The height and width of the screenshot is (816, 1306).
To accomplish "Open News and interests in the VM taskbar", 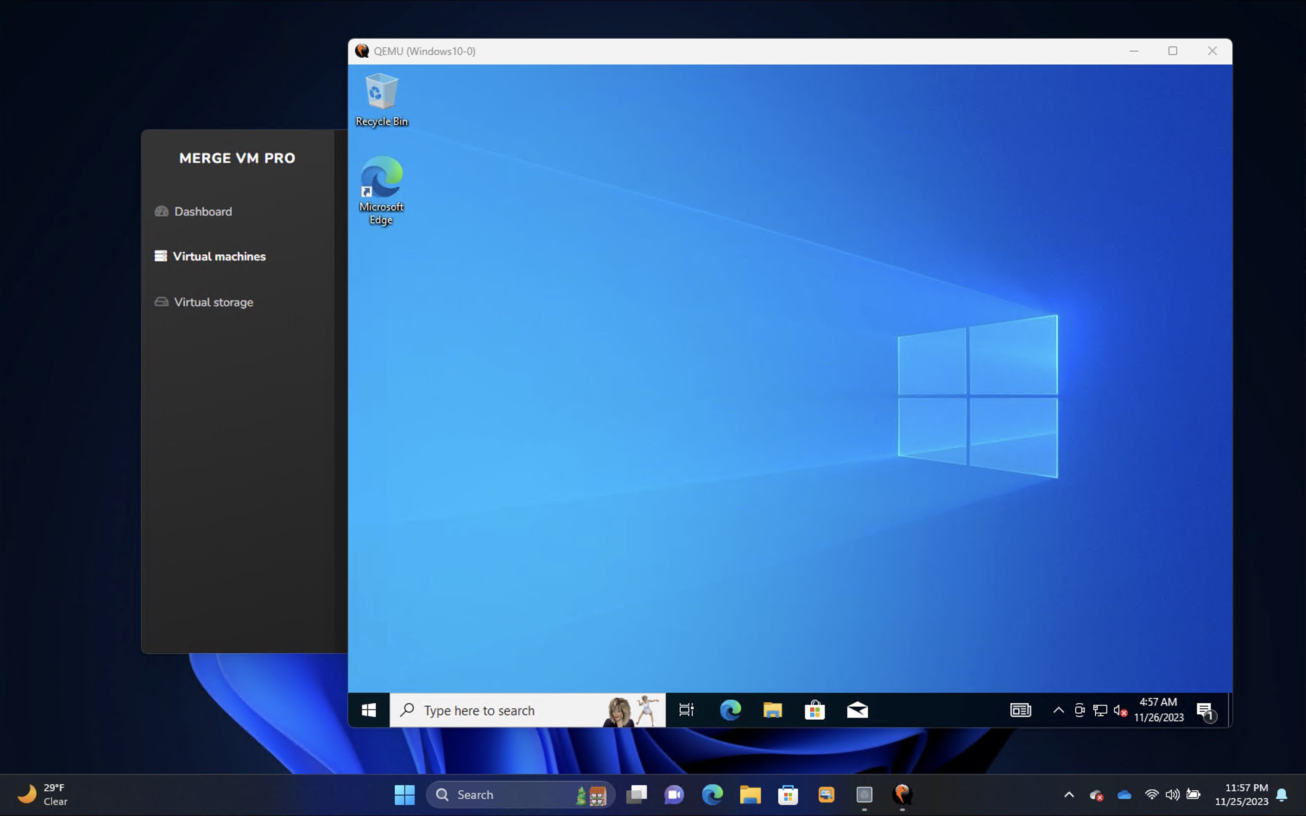I will tap(1020, 710).
